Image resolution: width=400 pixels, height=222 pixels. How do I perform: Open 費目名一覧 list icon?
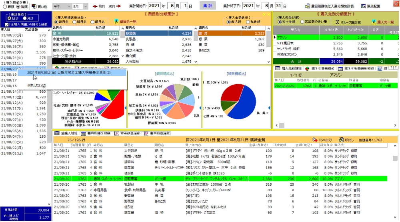click(116, 22)
